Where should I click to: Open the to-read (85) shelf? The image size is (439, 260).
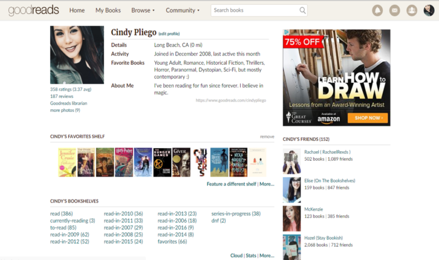[63, 227]
